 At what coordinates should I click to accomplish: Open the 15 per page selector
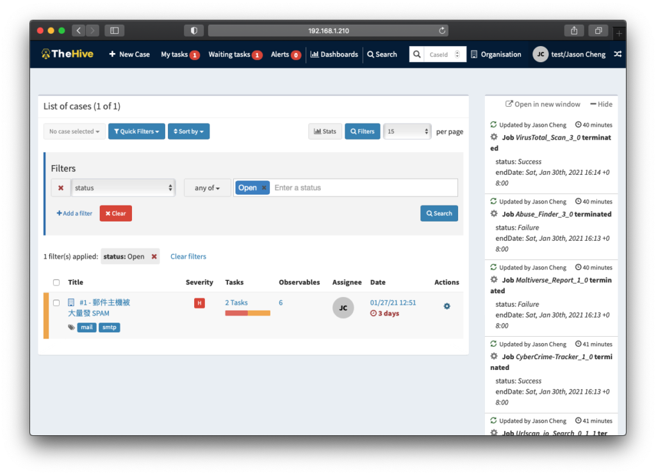(x=407, y=131)
